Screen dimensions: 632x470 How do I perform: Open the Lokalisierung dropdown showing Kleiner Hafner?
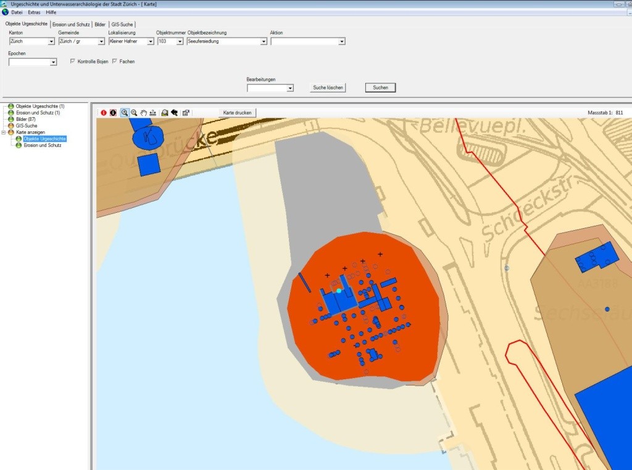click(151, 41)
